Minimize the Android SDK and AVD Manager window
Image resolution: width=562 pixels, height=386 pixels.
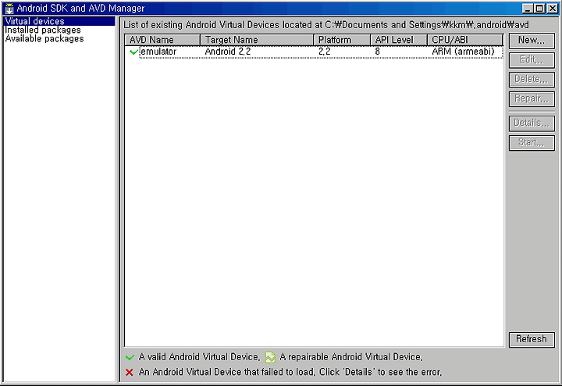[x=527, y=9]
